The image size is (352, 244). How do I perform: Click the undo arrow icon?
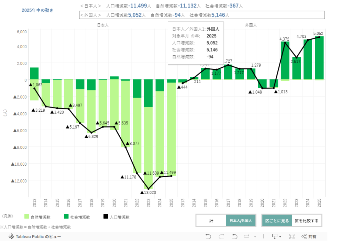[208, 236]
